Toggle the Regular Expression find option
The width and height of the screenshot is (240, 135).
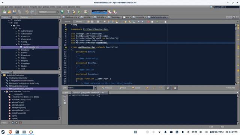click(x=161, y=88)
